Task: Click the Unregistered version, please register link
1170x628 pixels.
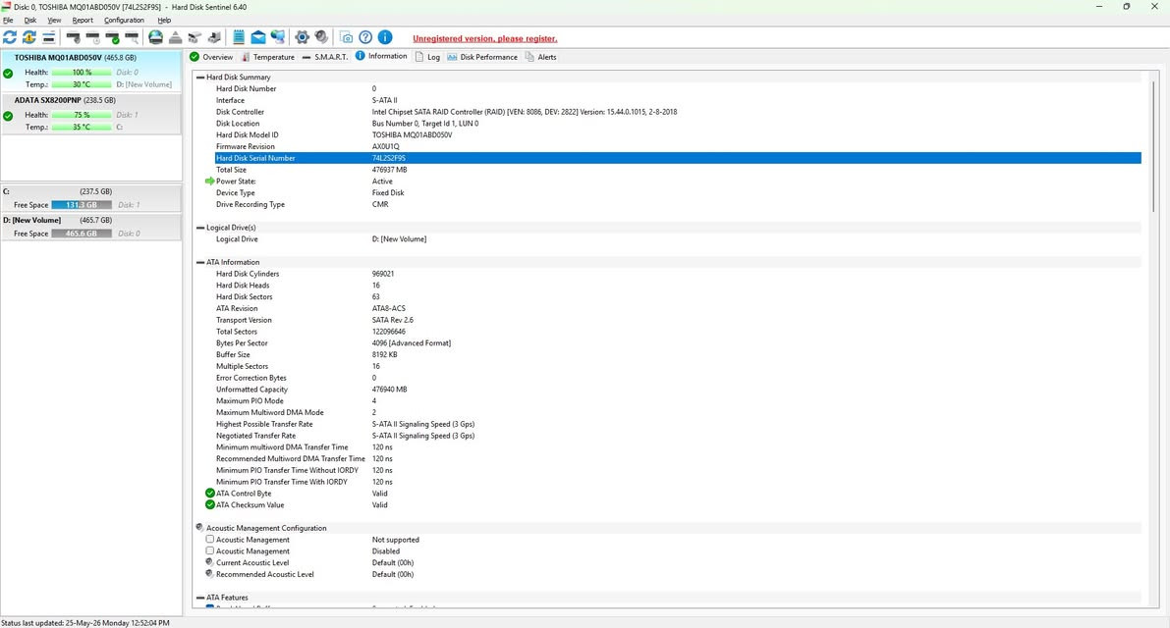Action: [x=485, y=38]
